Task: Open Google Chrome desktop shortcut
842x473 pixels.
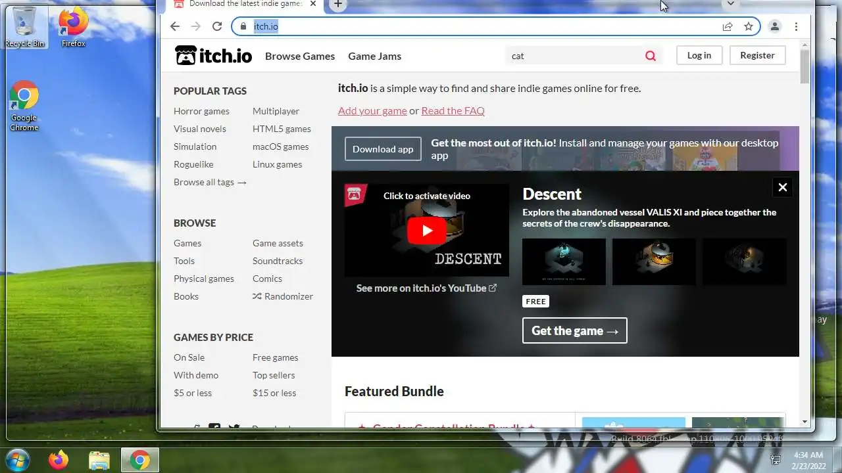Action: [24, 106]
